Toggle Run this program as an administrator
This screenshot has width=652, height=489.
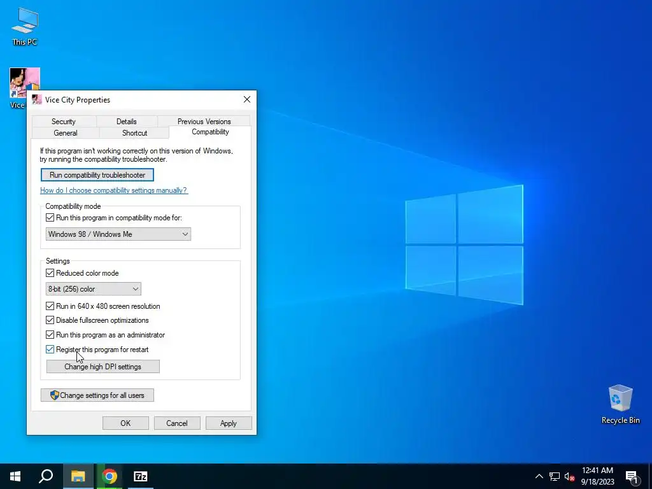(50, 335)
